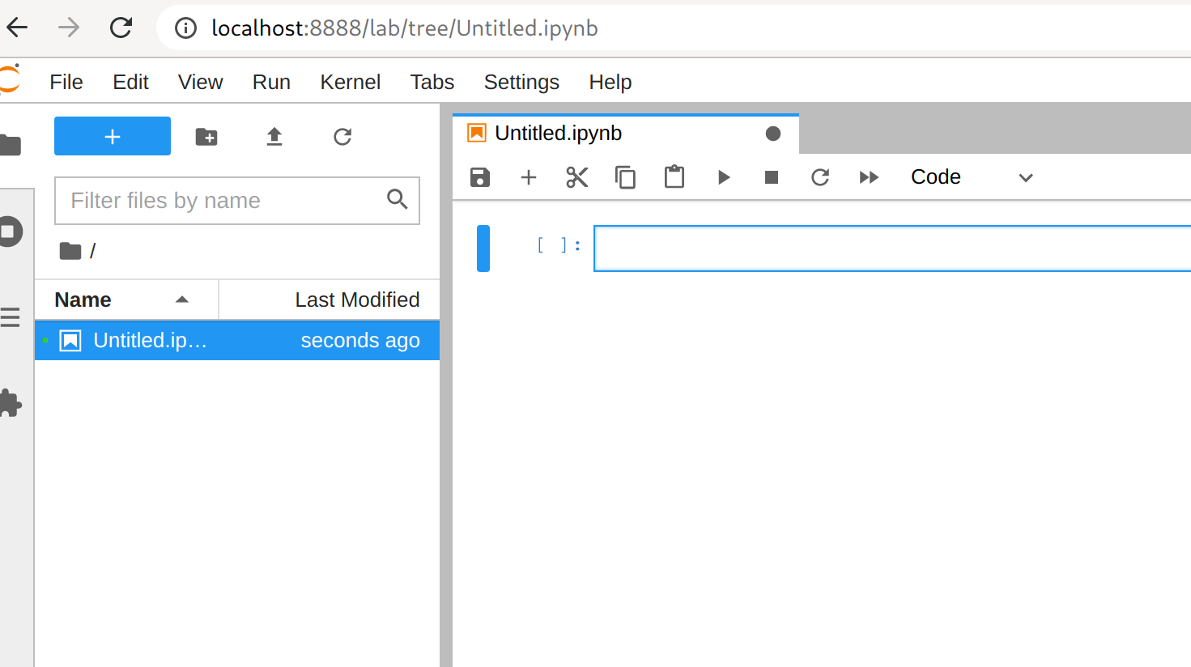Click the browser back arrow
Image resolution: width=1191 pixels, height=667 pixels.
click(17, 28)
